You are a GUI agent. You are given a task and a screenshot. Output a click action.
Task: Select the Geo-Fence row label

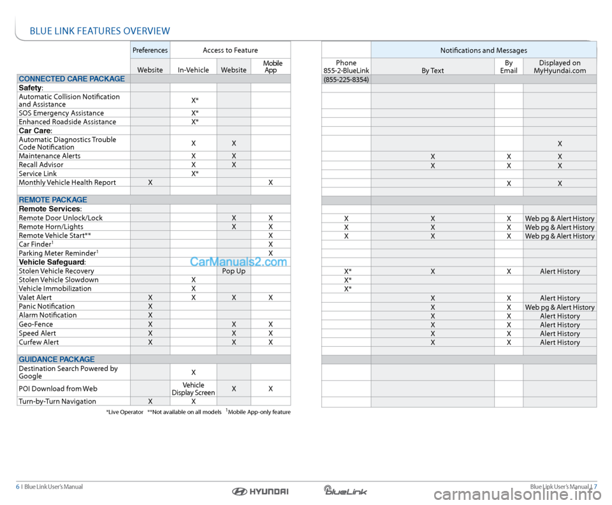coord(37,324)
